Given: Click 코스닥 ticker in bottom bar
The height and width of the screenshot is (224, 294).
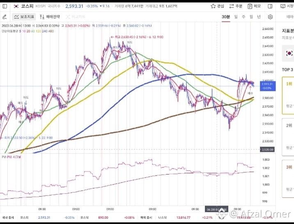Looking at the screenshot, I should click(x=84, y=217).
